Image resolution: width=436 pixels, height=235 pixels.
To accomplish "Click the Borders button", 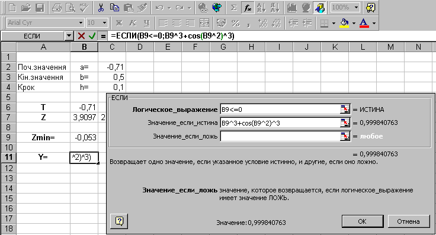I will (324, 23).
